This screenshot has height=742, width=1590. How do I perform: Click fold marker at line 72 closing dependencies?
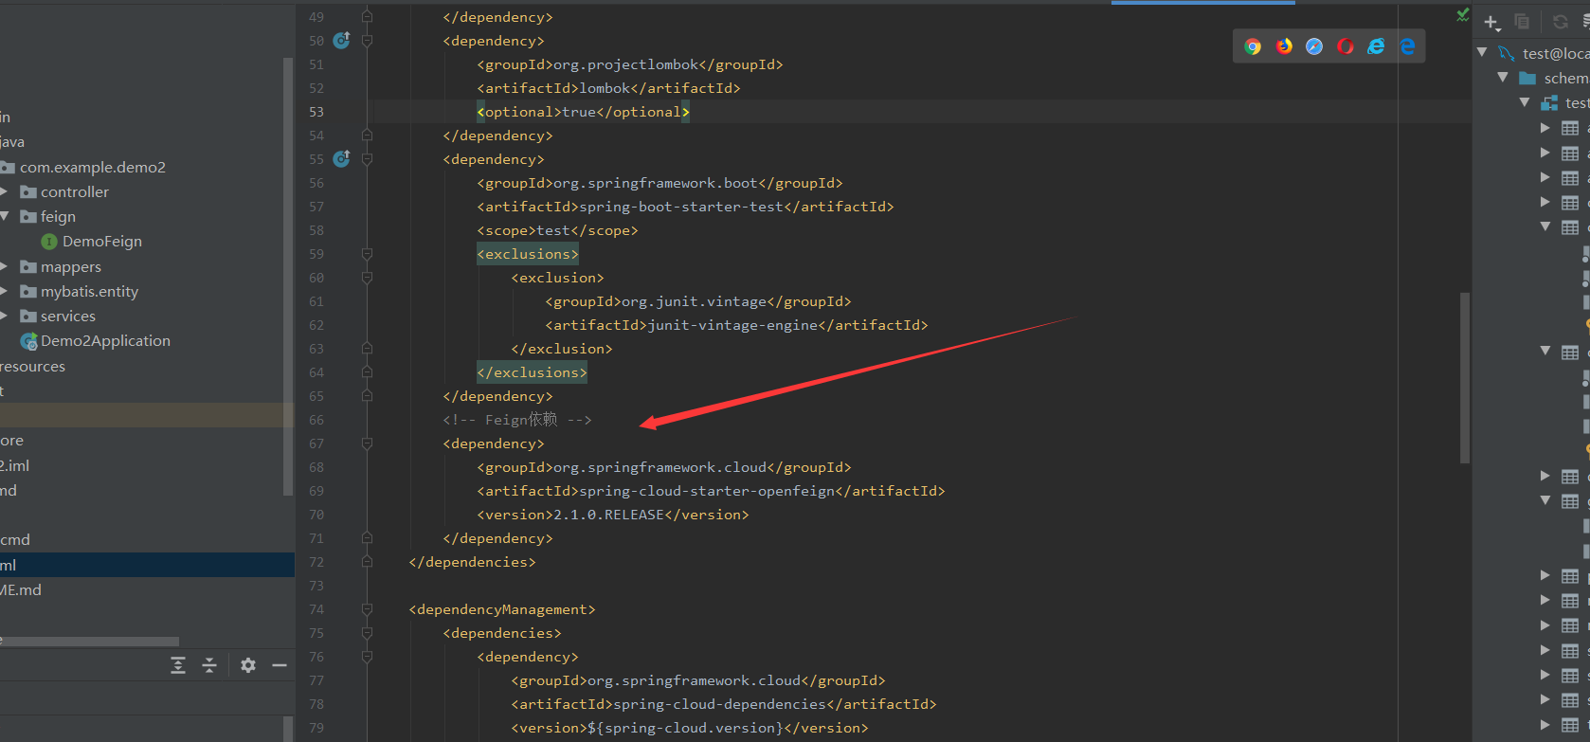[367, 562]
